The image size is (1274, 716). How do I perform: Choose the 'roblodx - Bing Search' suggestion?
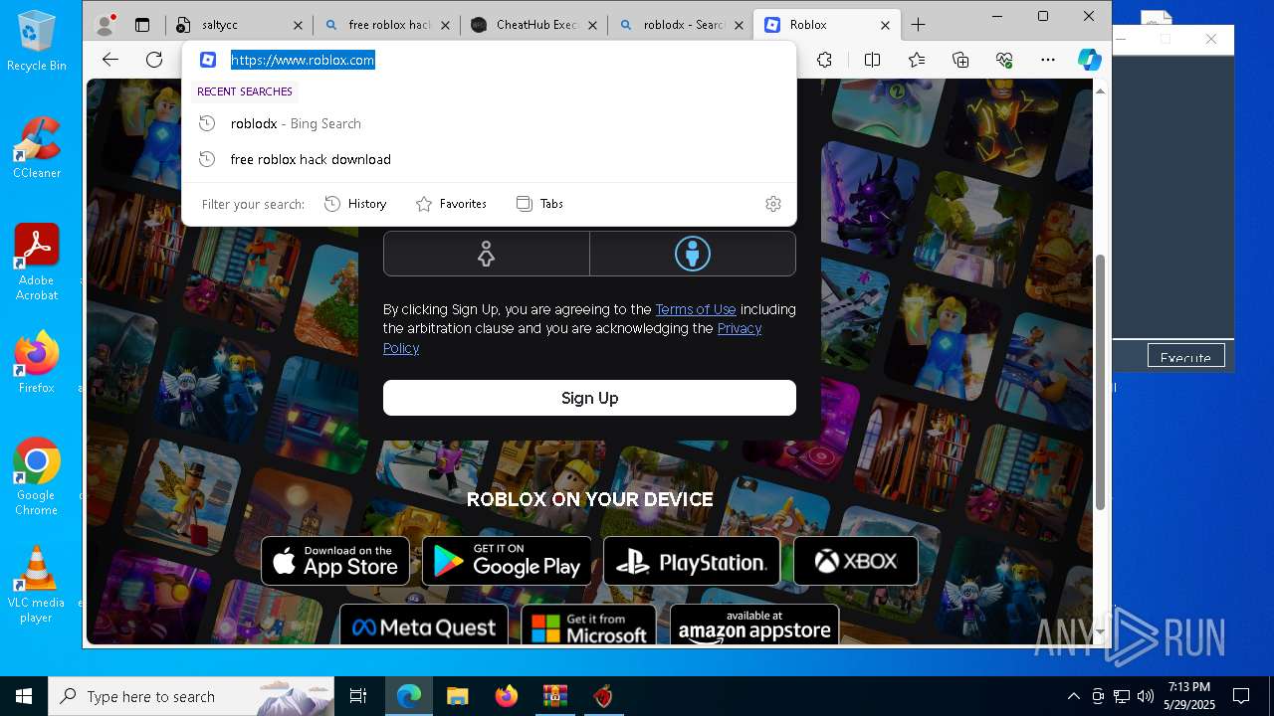[489, 123]
